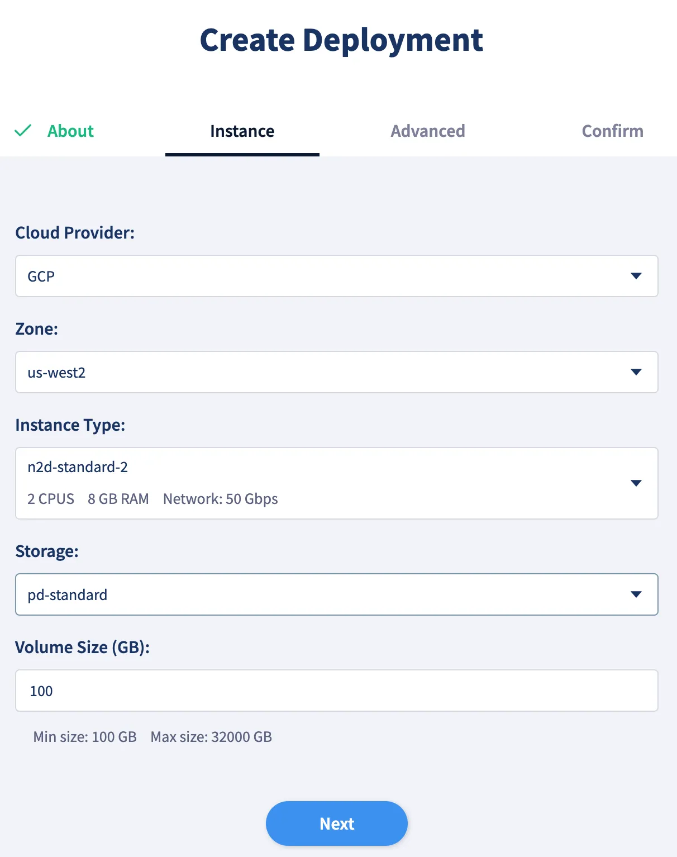Click the 2 CPUS spec text
677x857 pixels.
[51, 498]
